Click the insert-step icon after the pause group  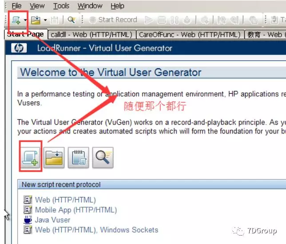click(x=204, y=20)
